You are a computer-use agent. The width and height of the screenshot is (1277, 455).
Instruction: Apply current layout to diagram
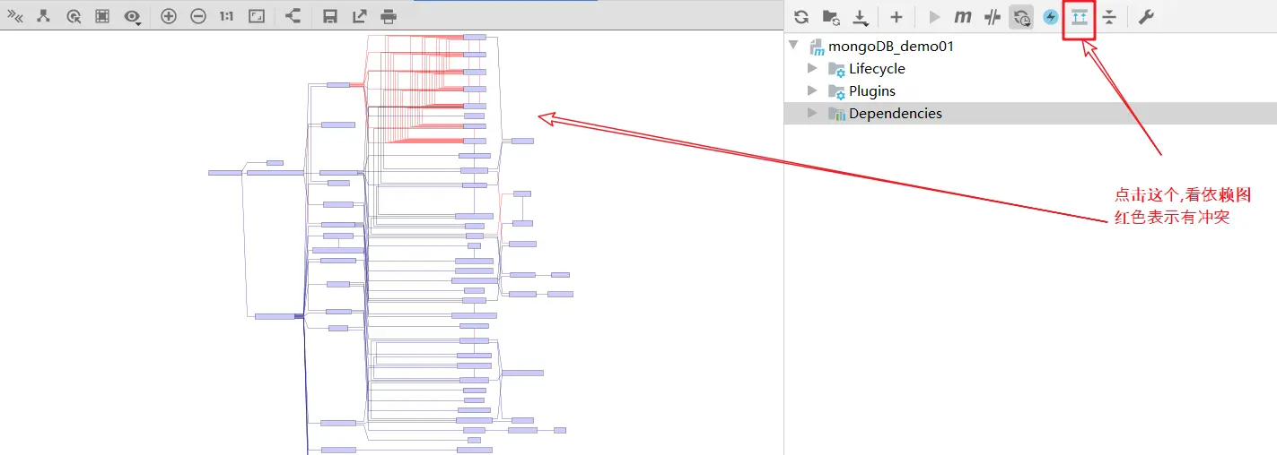pos(293,15)
